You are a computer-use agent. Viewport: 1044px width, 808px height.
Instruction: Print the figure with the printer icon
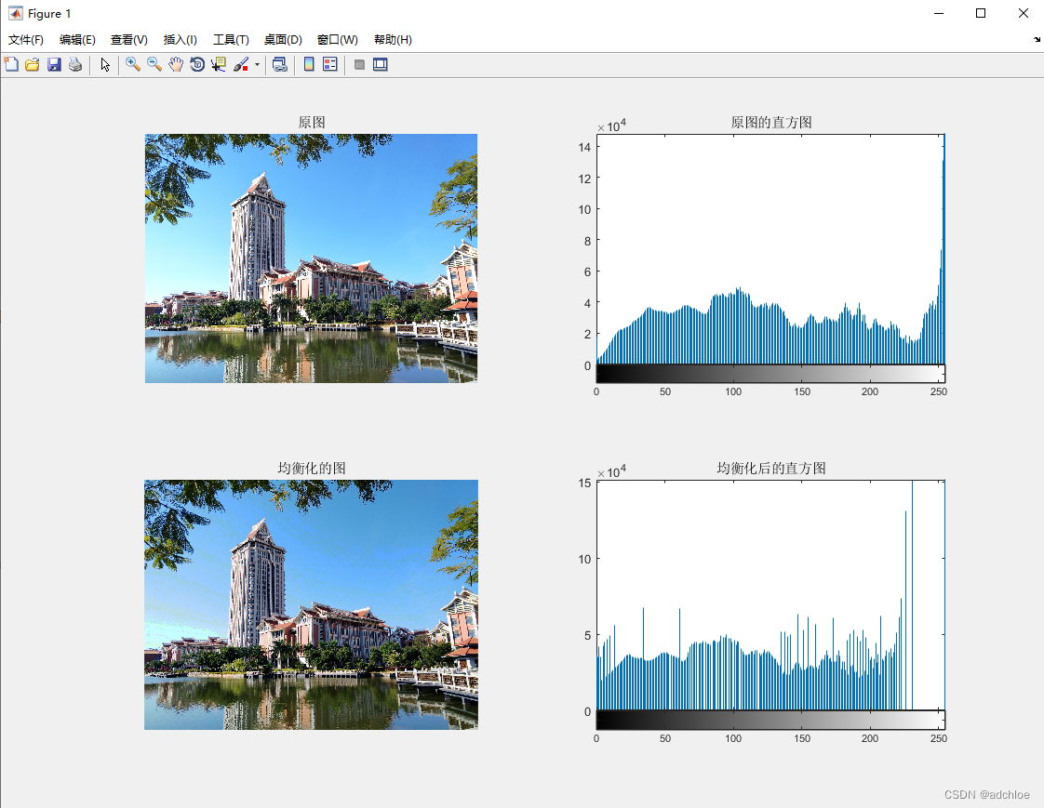pyautogui.click(x=75, y=64)
